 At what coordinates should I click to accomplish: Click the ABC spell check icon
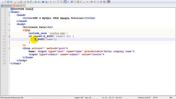coord(109,2)
